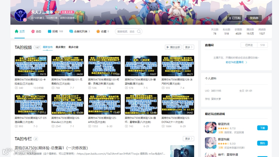The width and height of the screenshot is (279, 157).
Task: Switch to the 主页 tab
Action: pyautogui.click(x=20, y=32)
